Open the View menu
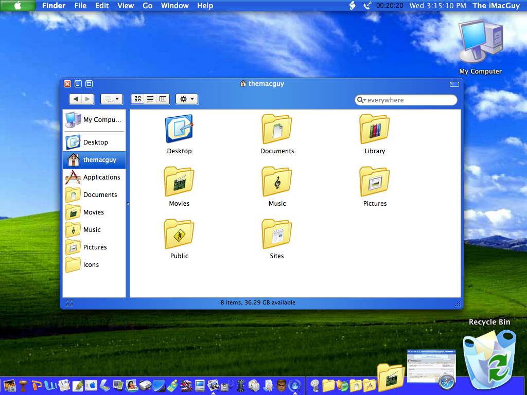 click(126, 6)
